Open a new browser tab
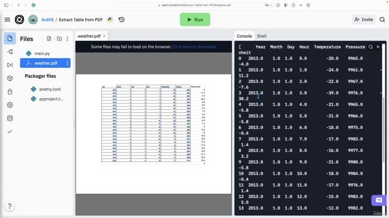Image resolution: width=389 pixels, height=218 pixels. pyautogui.click(x=301, y=5)
